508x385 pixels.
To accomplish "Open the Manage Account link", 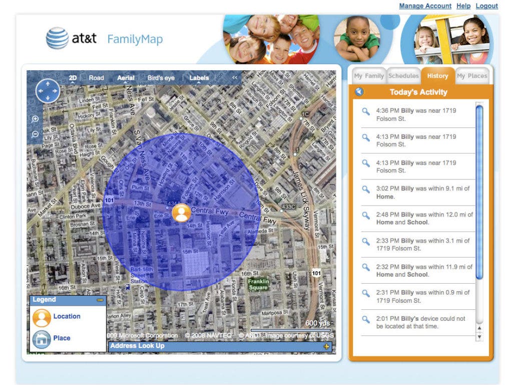I will point(425,6).
